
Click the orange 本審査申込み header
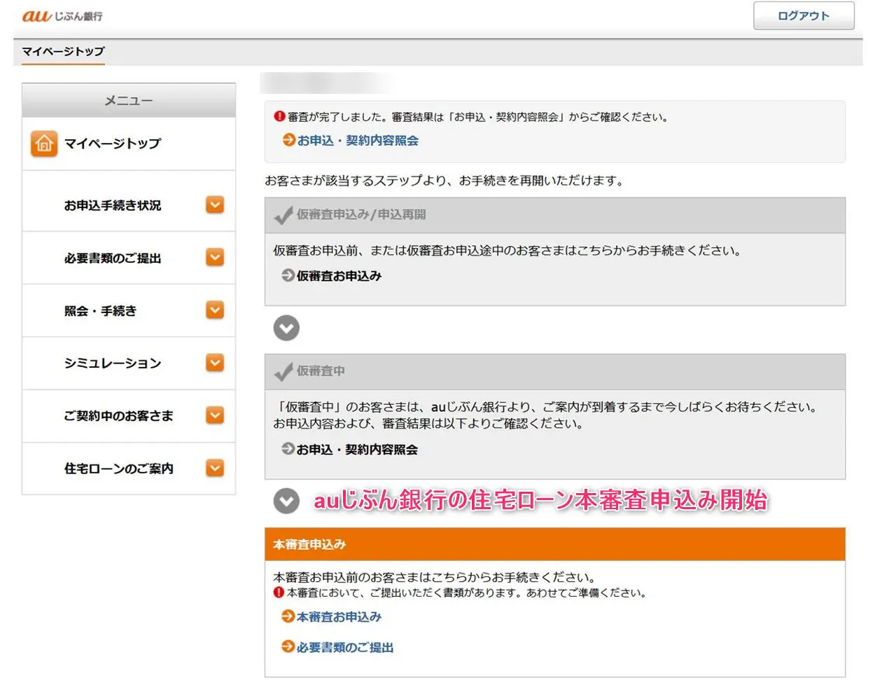click(555, 544)
